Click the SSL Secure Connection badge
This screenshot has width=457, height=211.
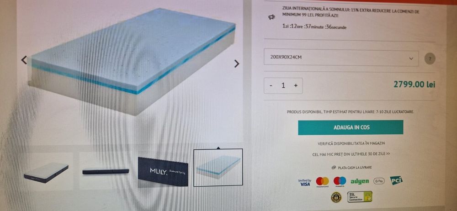(x=360, y=197)
